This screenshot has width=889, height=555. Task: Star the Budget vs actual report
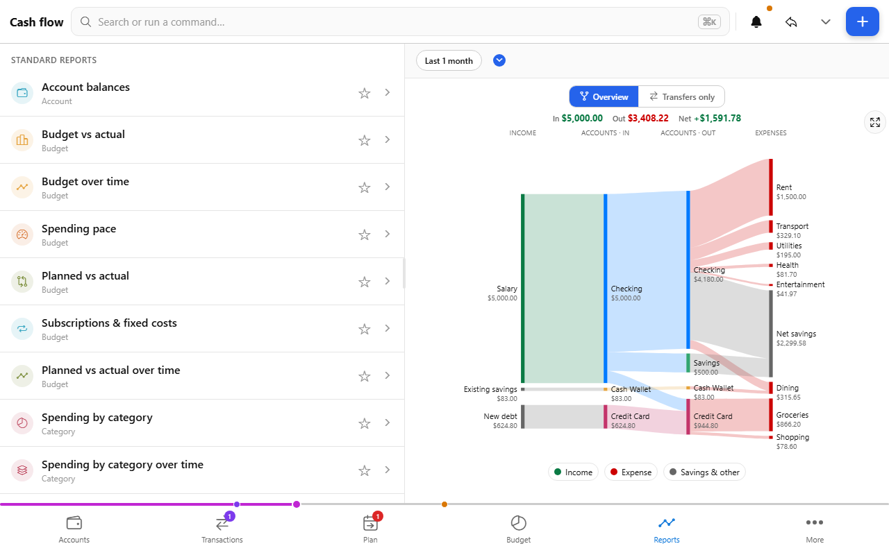(365, 140)
